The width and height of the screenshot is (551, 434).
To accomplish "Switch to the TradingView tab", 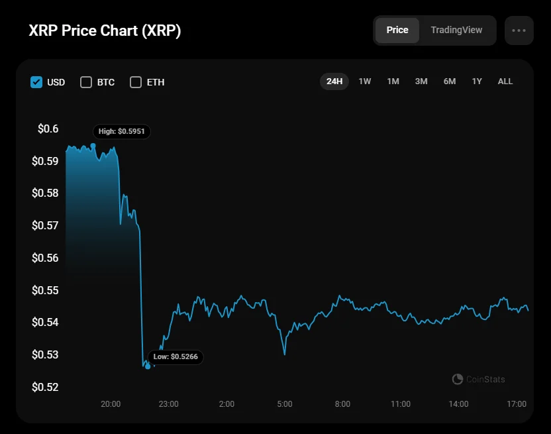I will 456,30.
